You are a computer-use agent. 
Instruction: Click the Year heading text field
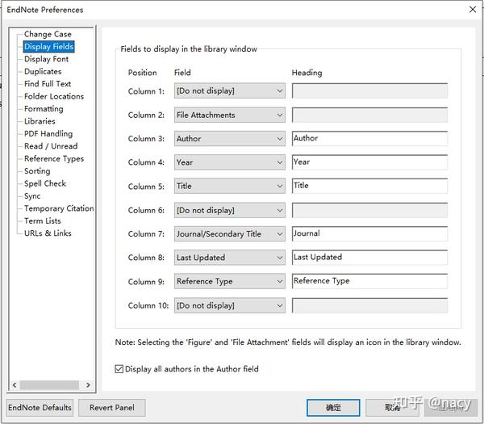(x=369, y=162)
